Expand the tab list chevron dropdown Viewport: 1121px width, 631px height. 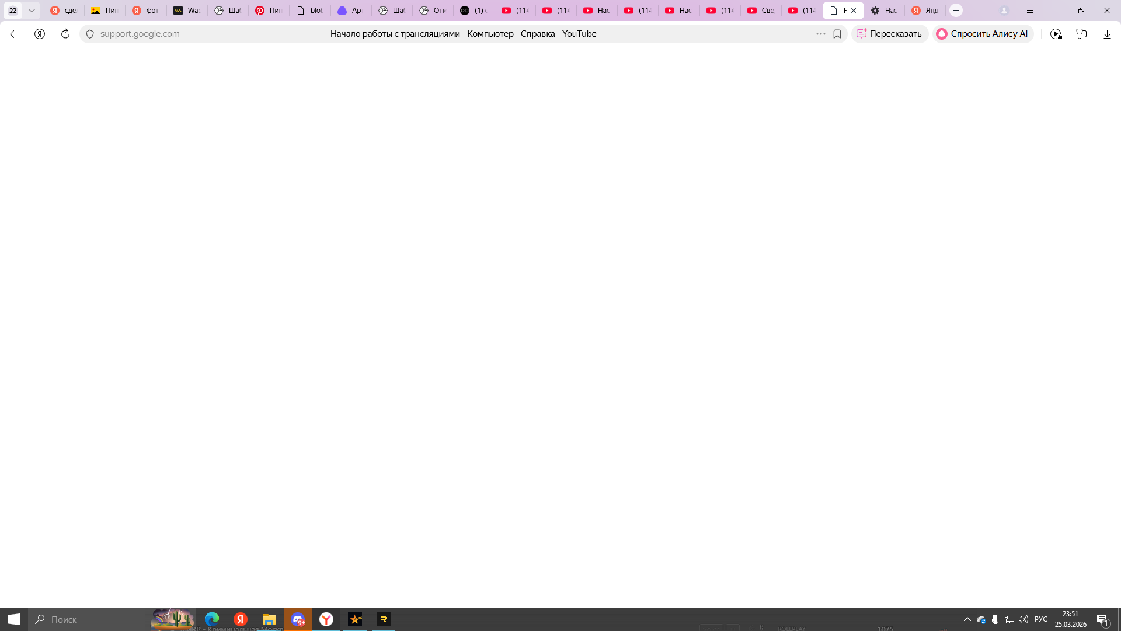coord(32,11)
